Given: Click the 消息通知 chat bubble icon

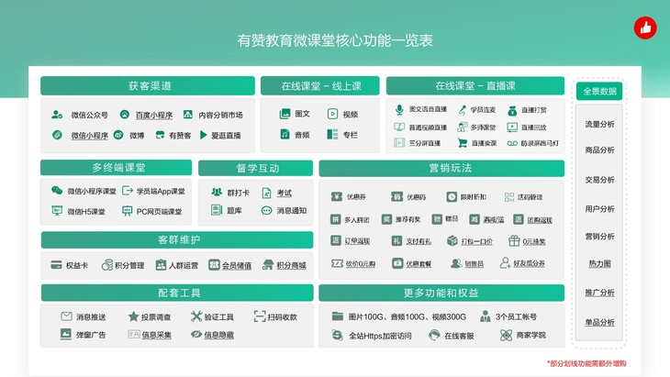Looking at the screenshot, I should point(266,210).
